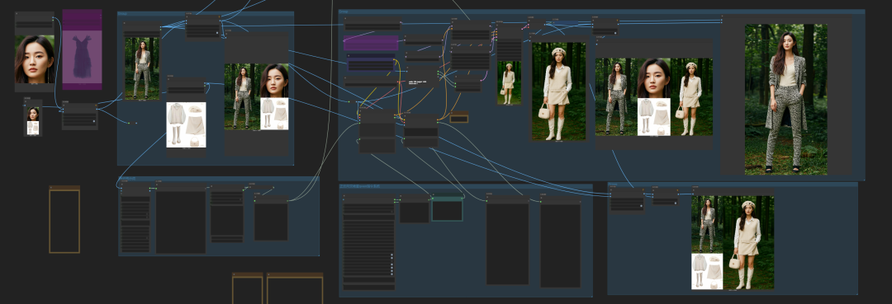
Task: Click the tall empty brown-outlined node
Action: coord(64,219)
